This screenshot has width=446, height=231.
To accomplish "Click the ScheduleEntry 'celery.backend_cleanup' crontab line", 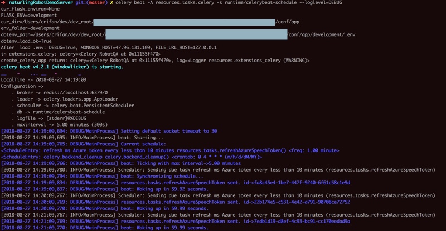I will [132, 157].
